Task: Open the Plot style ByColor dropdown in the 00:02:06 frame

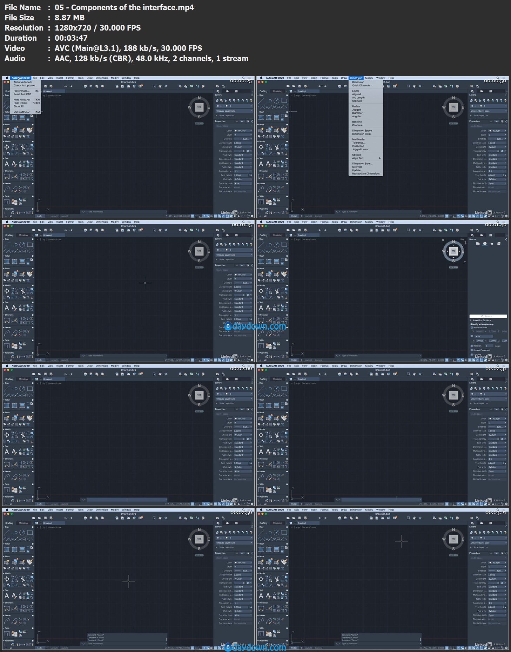Action: 243,467
